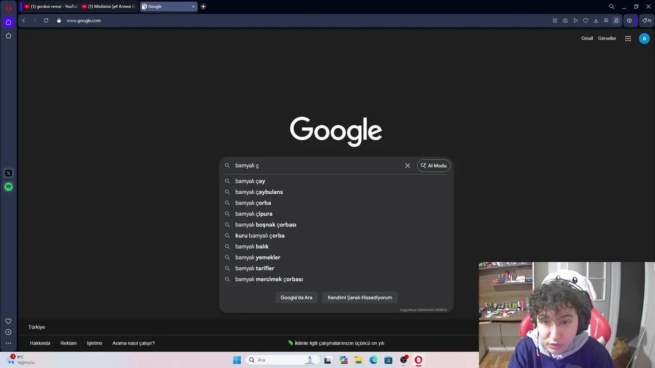Open Opera account profile icon
The height and width of the screenshot is (368, 655).
(x=616, y=20)
